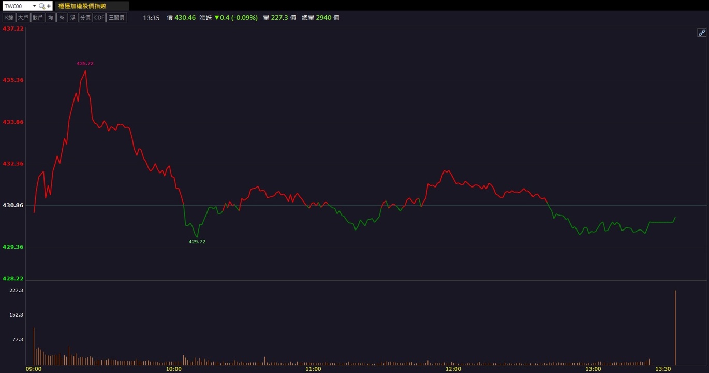Toggle the % percentage scale button
709x373 pixels.
coord(62,18)
